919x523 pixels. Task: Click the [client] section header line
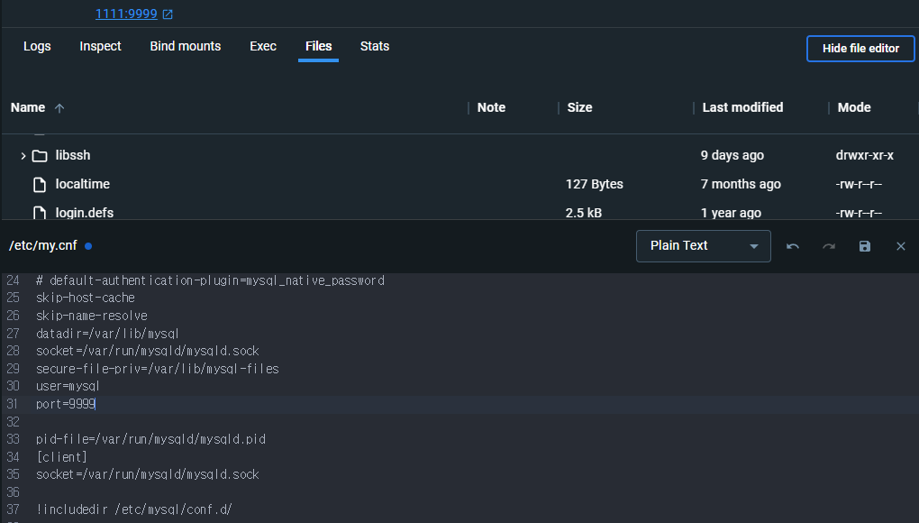click(x=61, y=457)
